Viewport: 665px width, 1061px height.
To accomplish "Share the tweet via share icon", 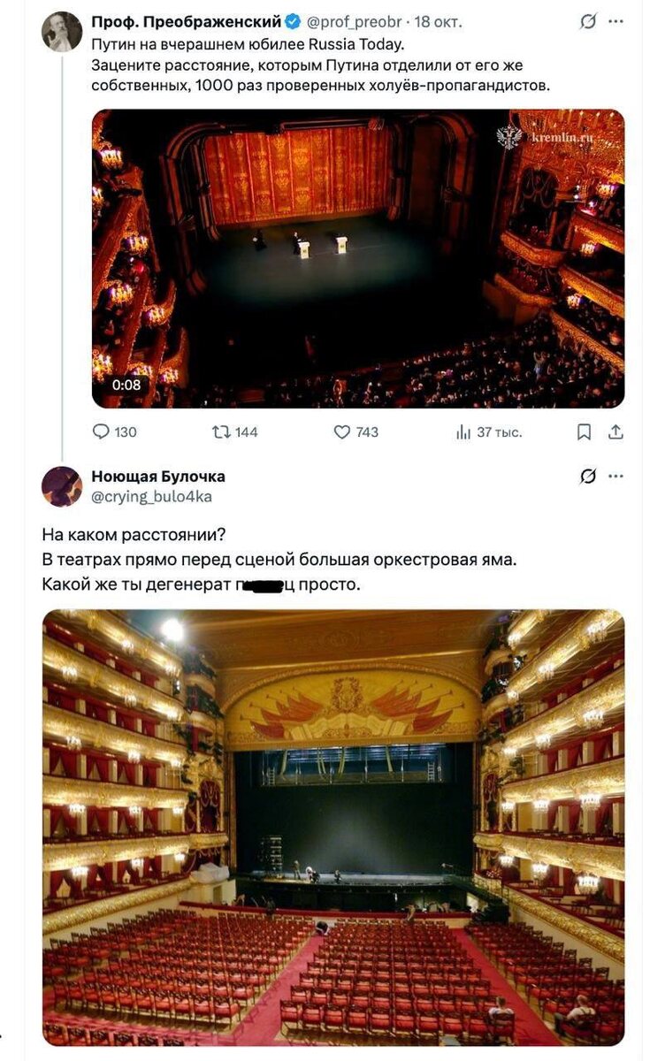I will point(616,431).
